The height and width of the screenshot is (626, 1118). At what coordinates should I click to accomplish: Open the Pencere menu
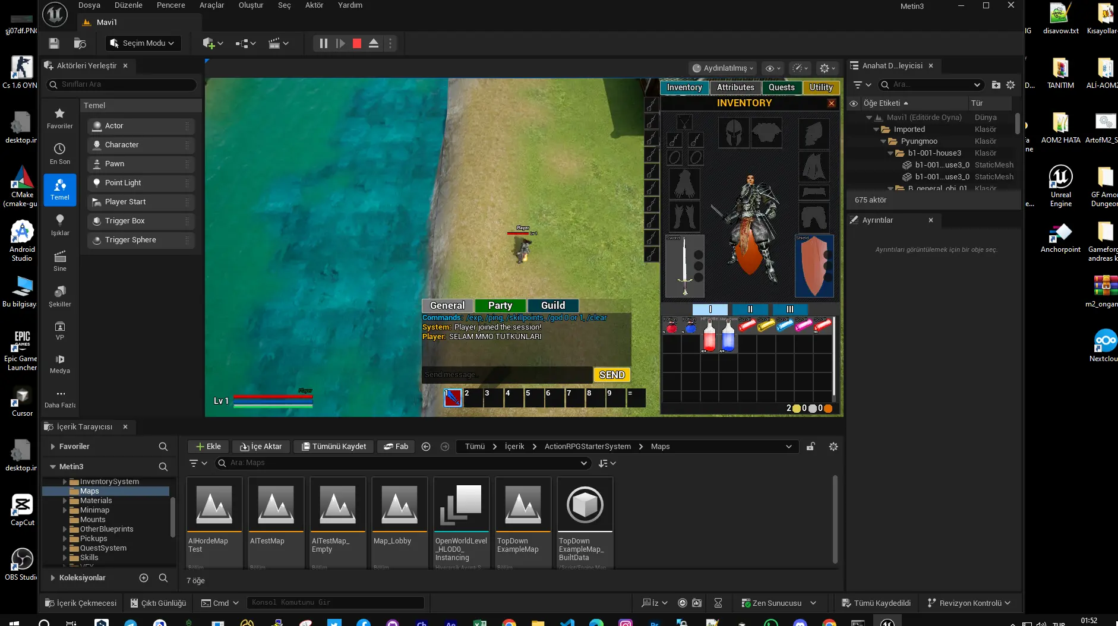pos(171,5)
